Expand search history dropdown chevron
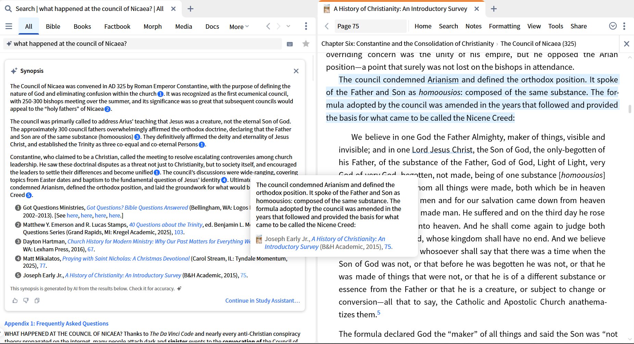Image resolution: width=634 pixels, height=344 pixels. [288, 26]
